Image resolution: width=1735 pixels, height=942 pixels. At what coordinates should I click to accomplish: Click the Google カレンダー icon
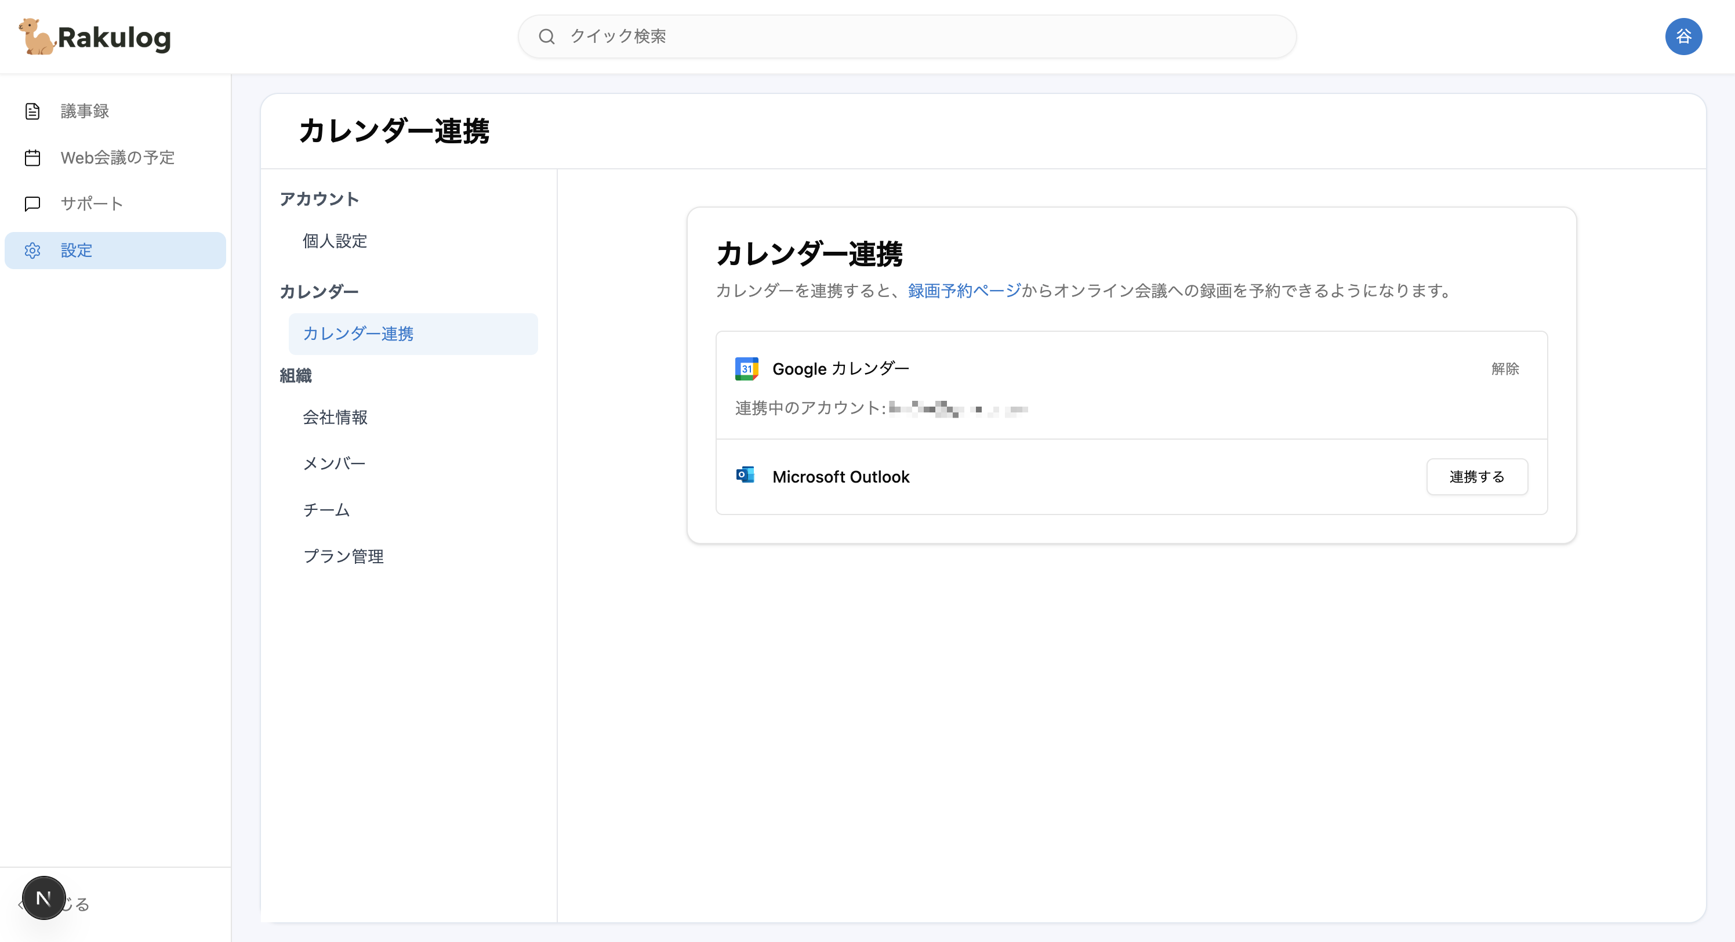(x=747, y=368)
